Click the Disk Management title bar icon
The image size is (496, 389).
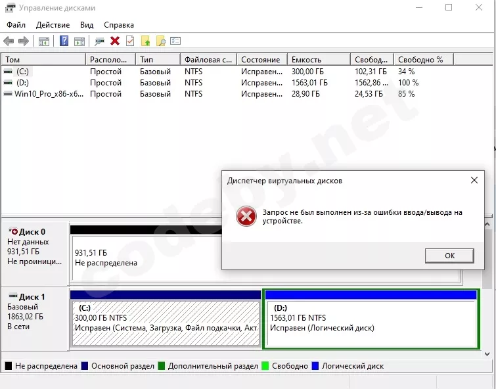click(10, 8)
